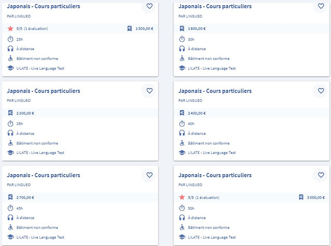Click the graduation cap icon on the 50h course
The image size is (331, 246).
point(182,237)
